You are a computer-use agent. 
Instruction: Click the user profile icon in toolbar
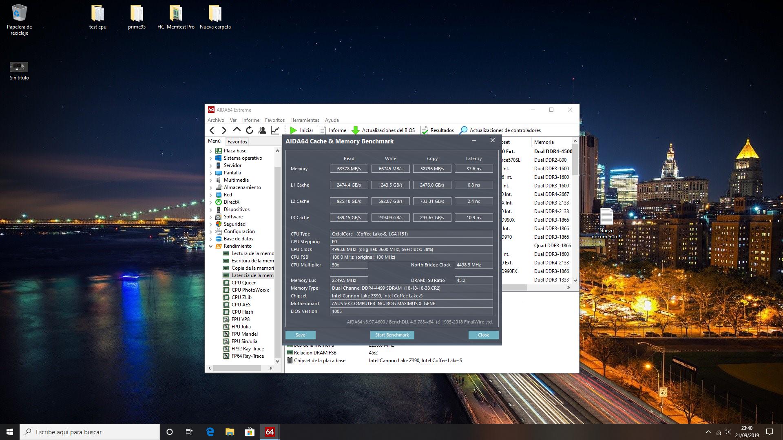[x=262, y=130]
